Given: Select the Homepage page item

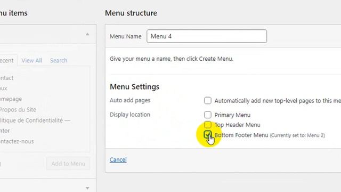Looking at the screenshot, I should (x=11, y=99).
